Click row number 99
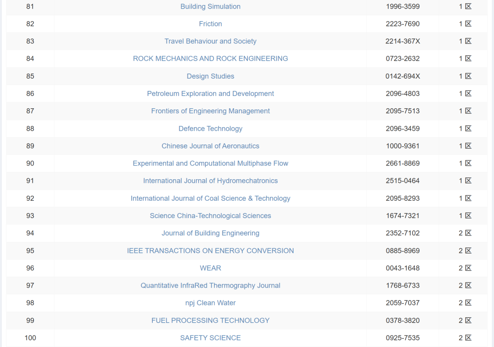Viewport: 494px width, 347px height. pyautogui.click(x=30, y=320)
